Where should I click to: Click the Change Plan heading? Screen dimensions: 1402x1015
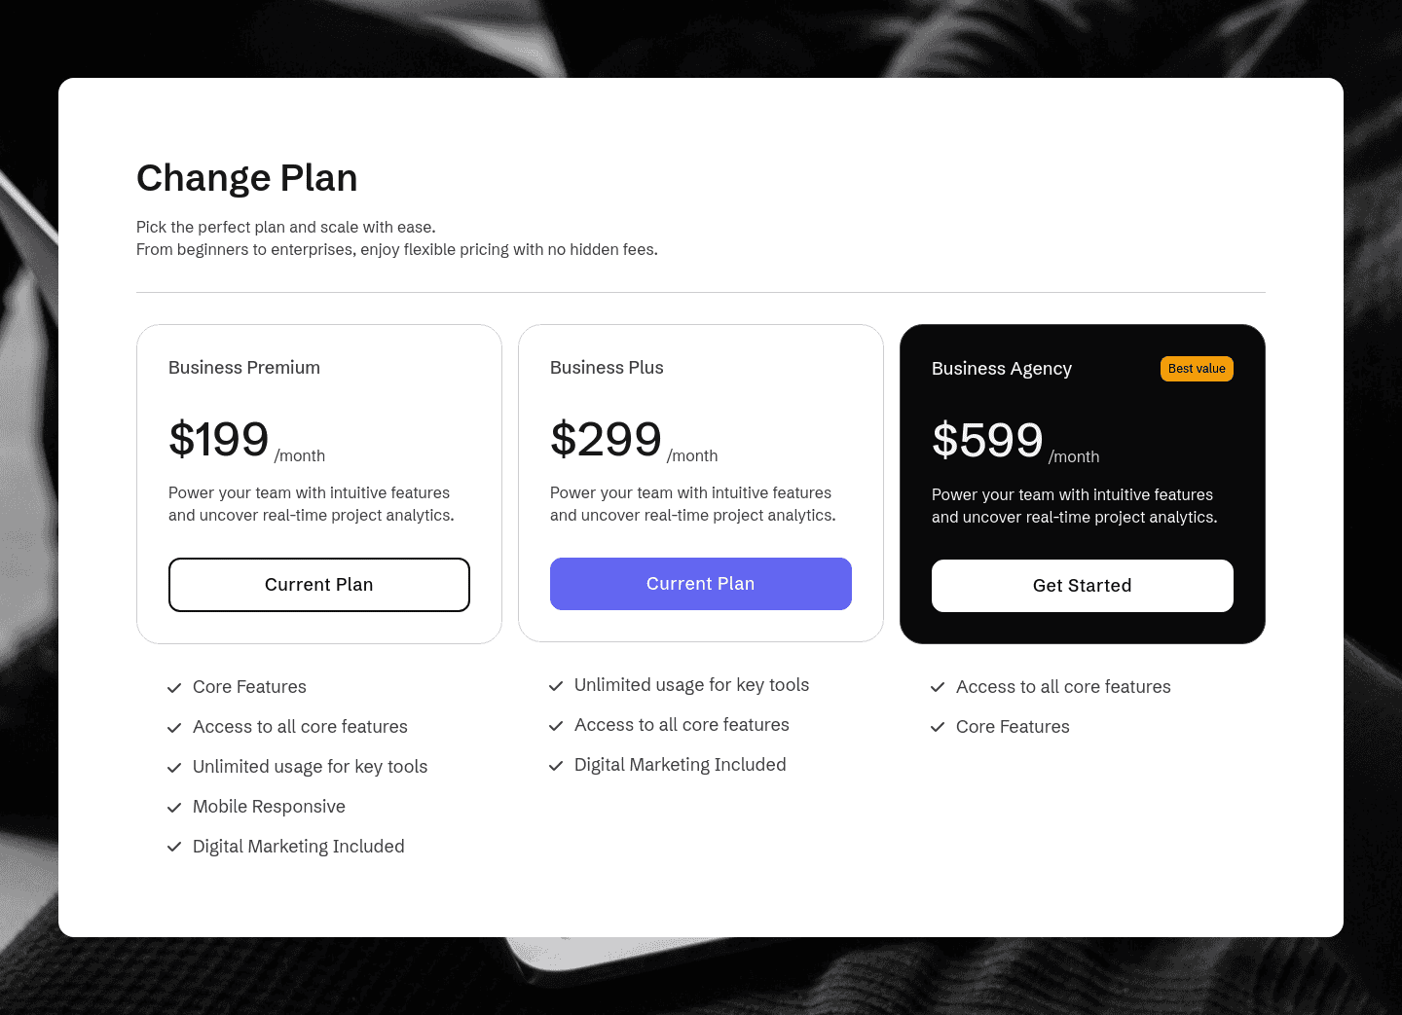[246, 178]
